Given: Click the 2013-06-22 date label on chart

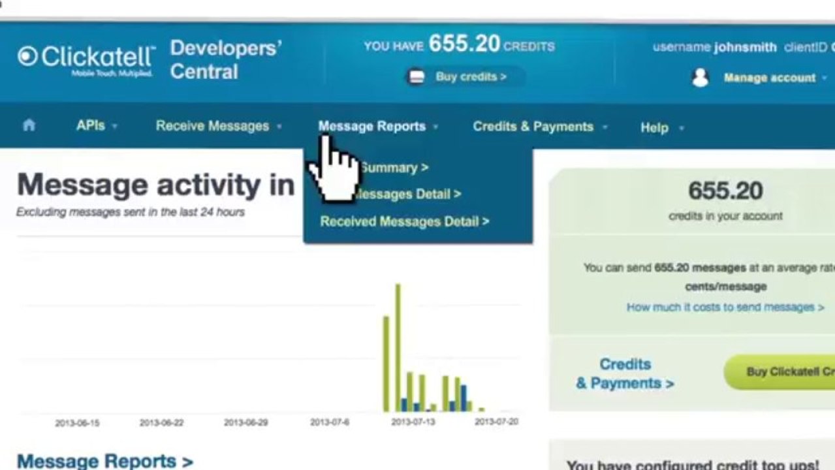Looking at the screenshot, I should 161,423.
